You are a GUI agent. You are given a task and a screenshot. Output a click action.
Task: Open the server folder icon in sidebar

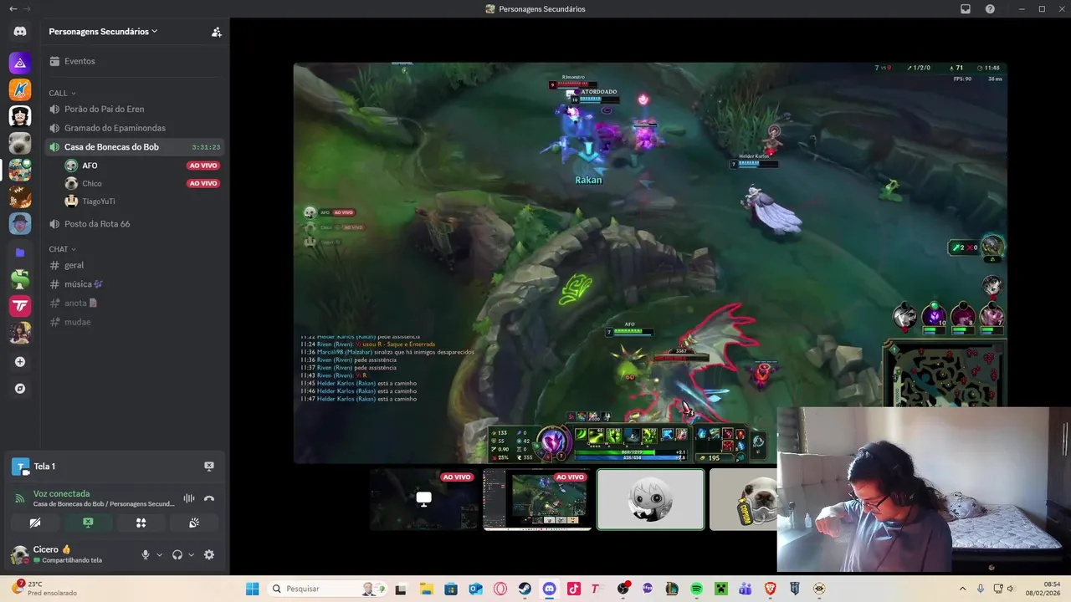click(x=20, y=252)
